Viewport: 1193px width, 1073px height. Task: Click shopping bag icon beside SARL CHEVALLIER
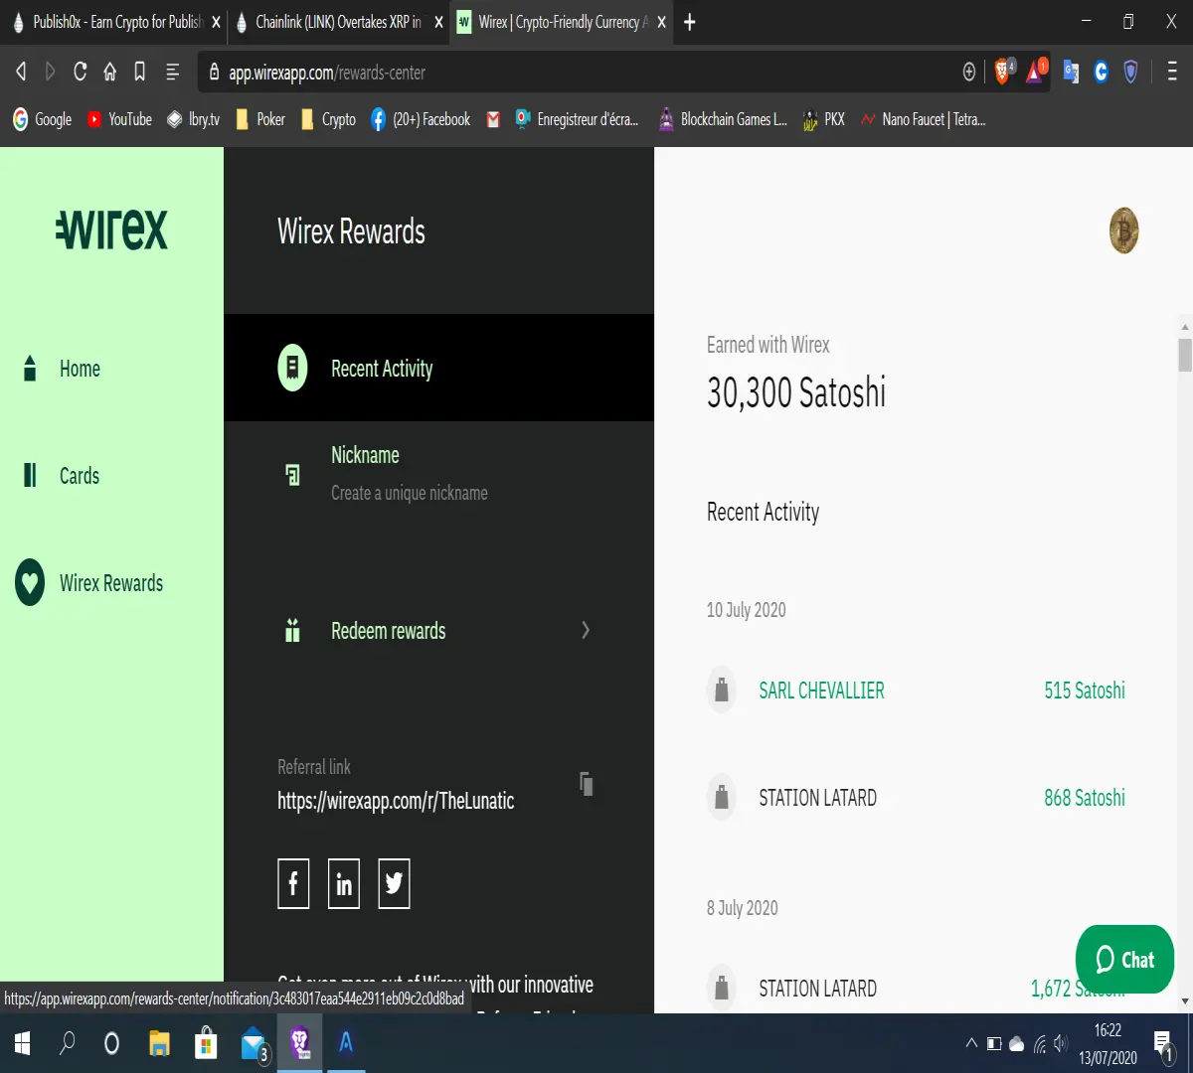[x=722, y=690]
